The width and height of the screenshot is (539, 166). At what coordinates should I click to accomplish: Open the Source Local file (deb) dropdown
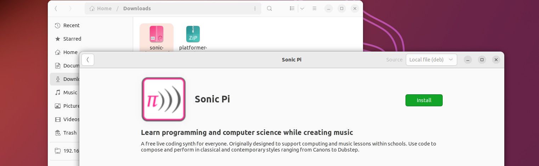(x=431, y=60)
